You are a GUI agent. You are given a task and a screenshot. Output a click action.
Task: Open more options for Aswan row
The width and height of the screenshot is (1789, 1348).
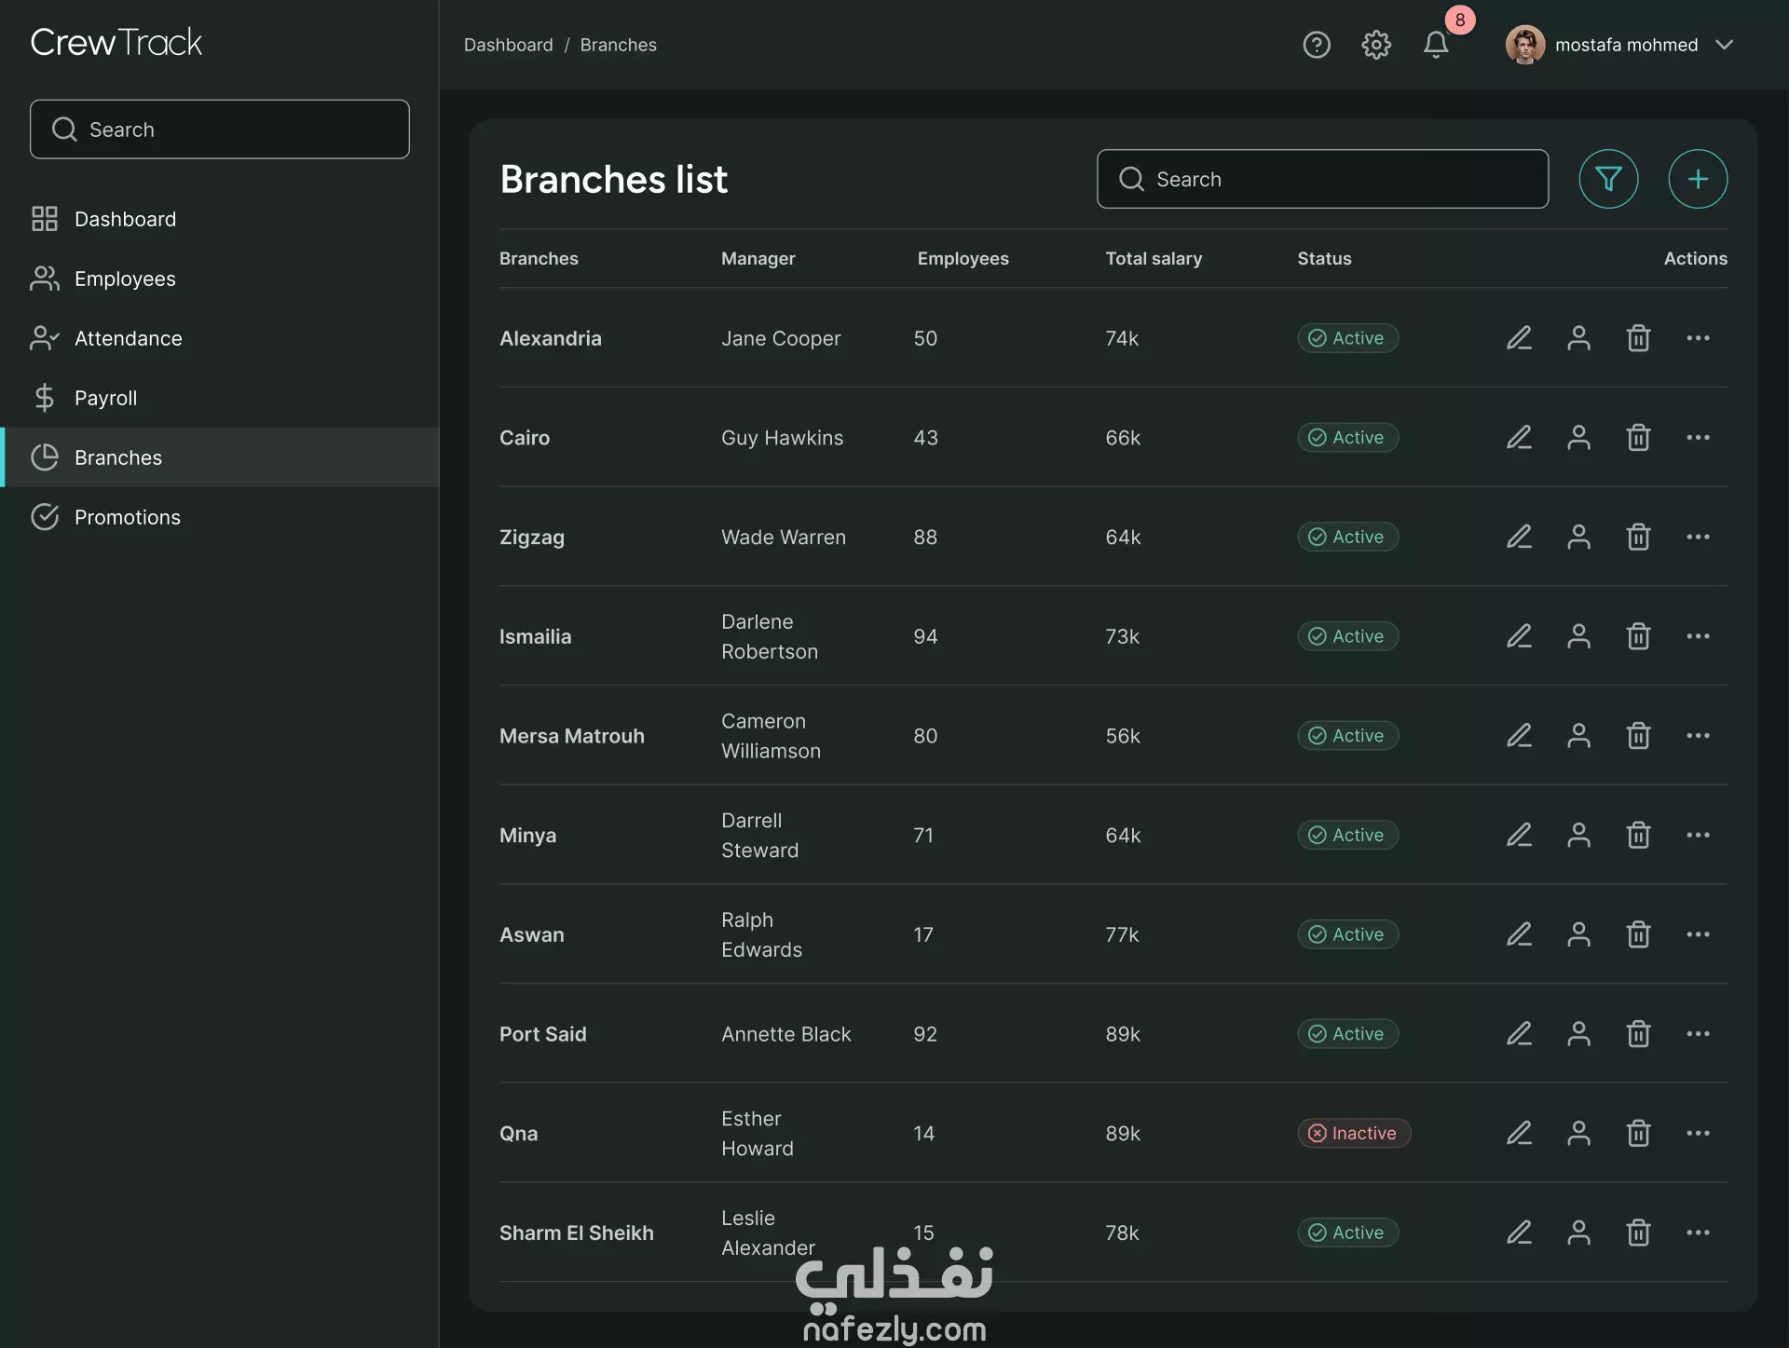pos(1698,934)
